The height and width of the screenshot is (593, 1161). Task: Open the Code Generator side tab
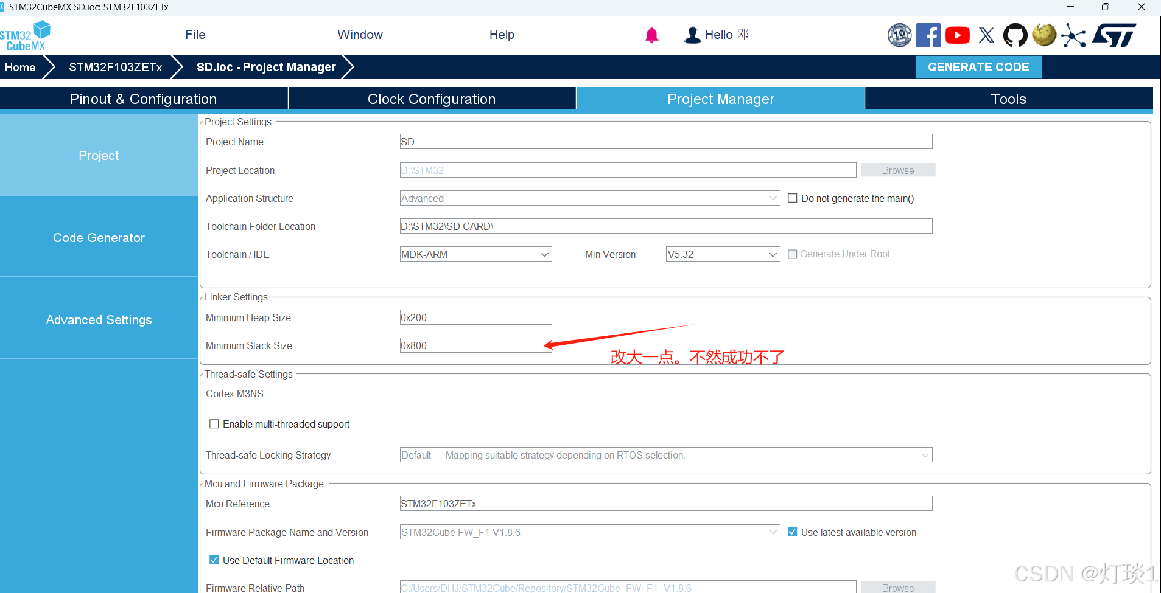click(x=99, y=238)
